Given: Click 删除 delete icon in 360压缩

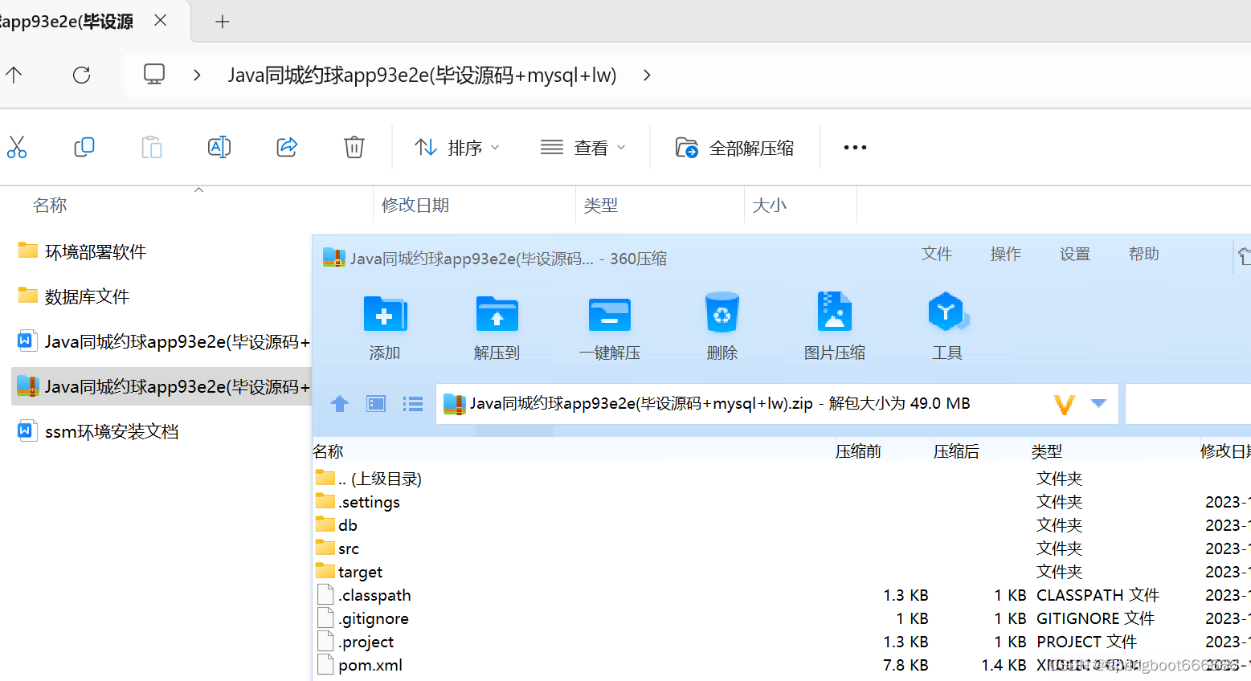Looking at the screenshot, I should pos(722,327).
